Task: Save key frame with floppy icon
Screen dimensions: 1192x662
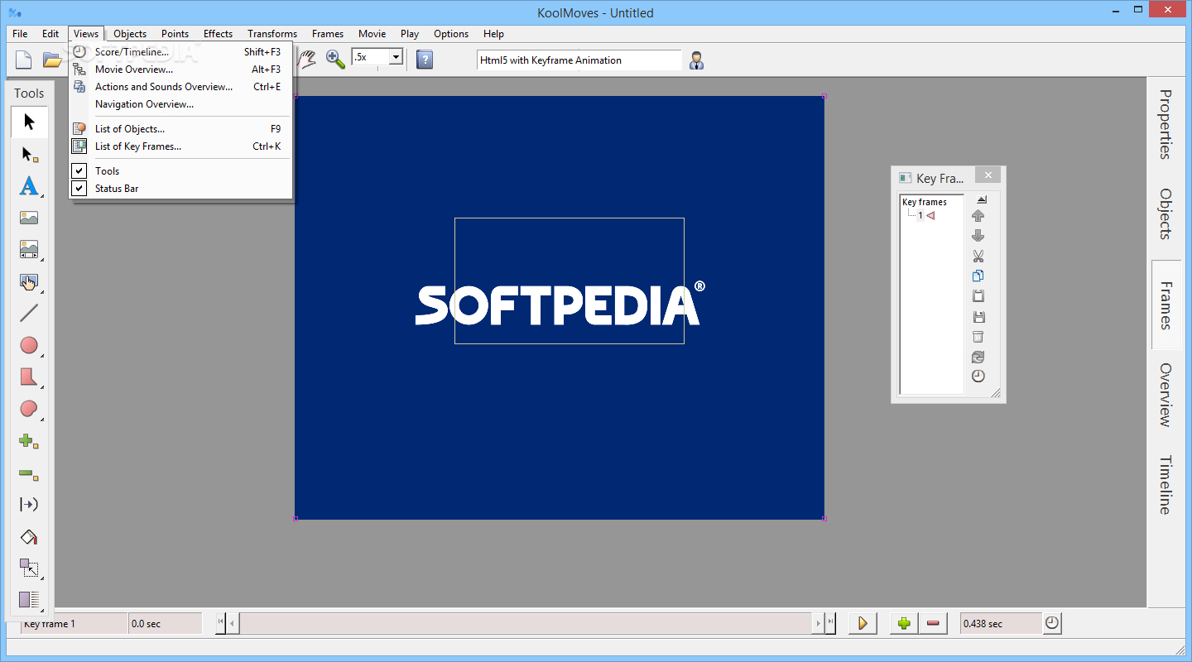Action: point(978,317)
